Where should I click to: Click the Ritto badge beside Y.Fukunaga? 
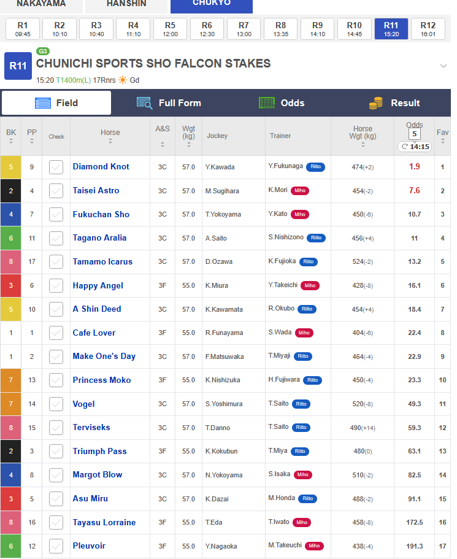point(315,167)
